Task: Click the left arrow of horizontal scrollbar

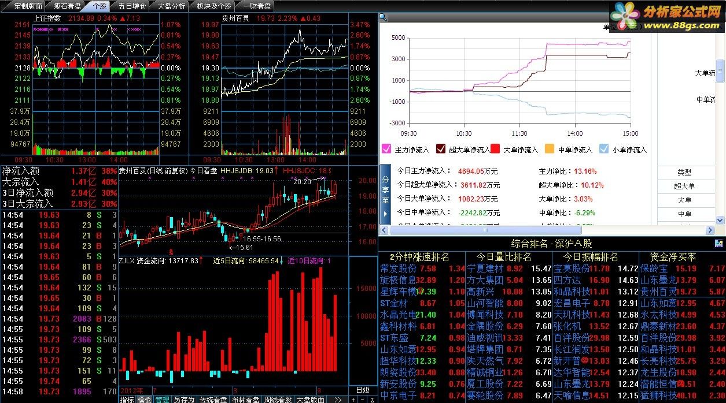Action: coord(383,231)
